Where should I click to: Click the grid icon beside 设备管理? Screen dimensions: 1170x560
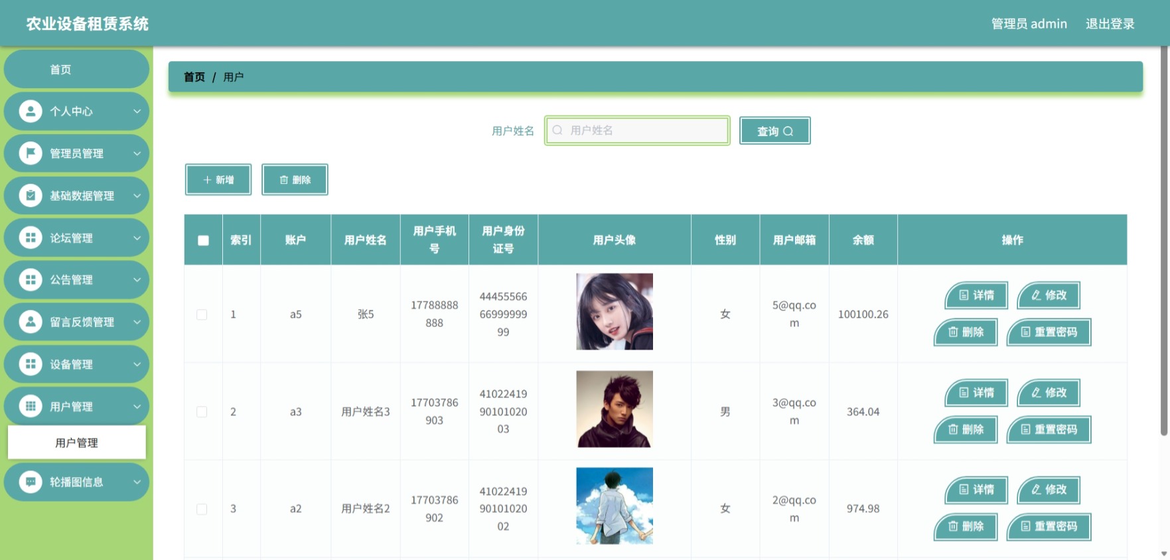point(30,364)
